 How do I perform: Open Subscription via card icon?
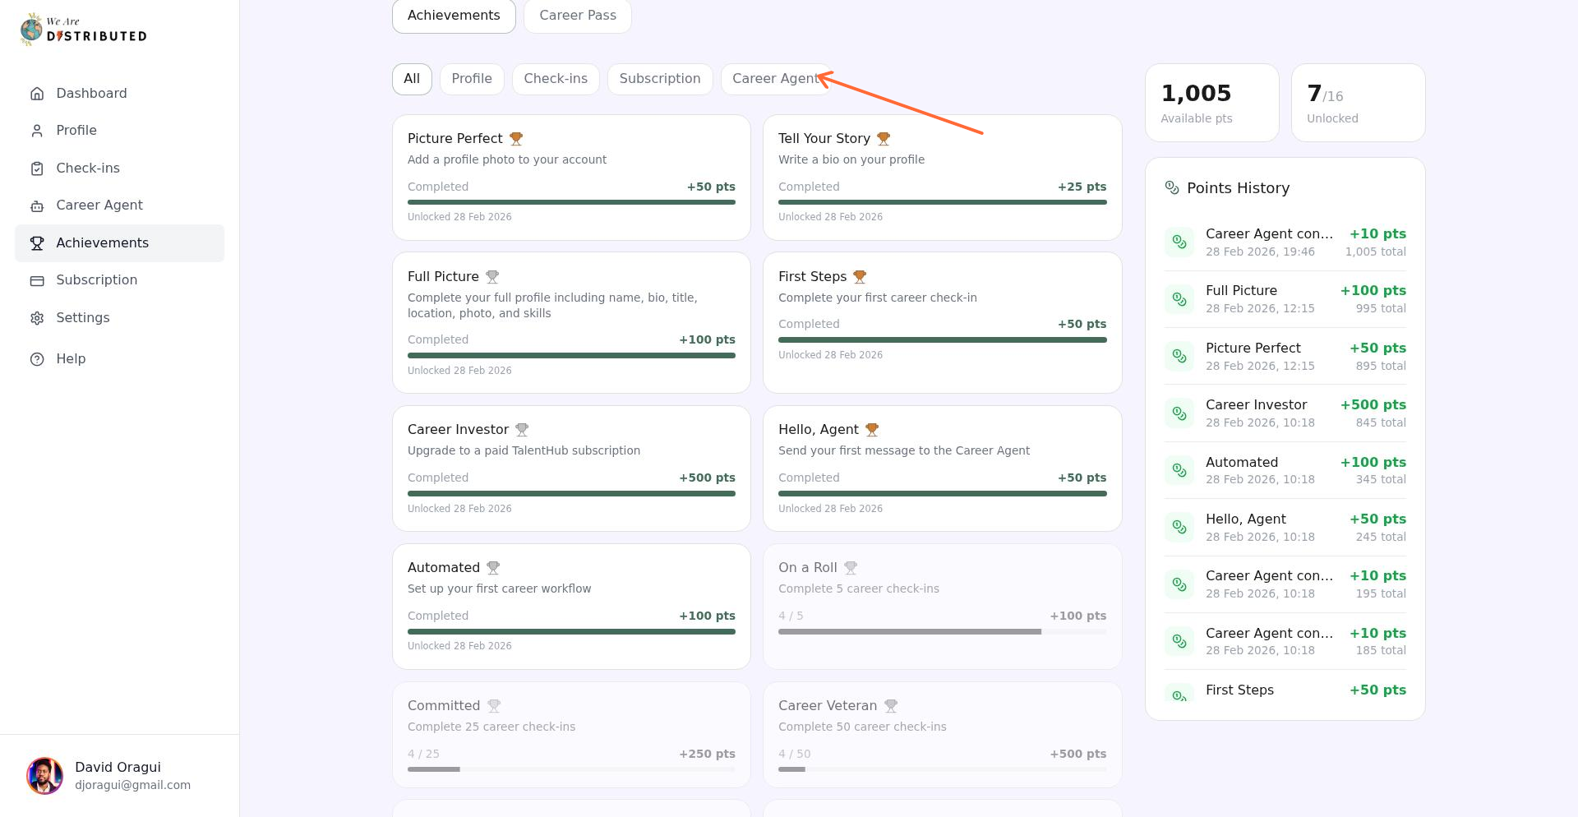click(x=37, y=280)
